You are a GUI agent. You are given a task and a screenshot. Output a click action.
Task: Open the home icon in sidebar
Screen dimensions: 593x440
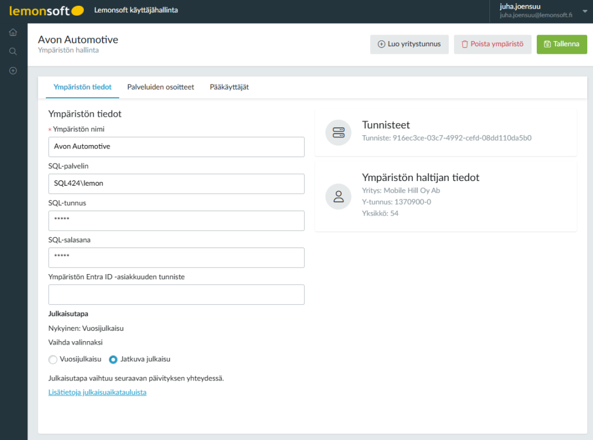[13, 32]
